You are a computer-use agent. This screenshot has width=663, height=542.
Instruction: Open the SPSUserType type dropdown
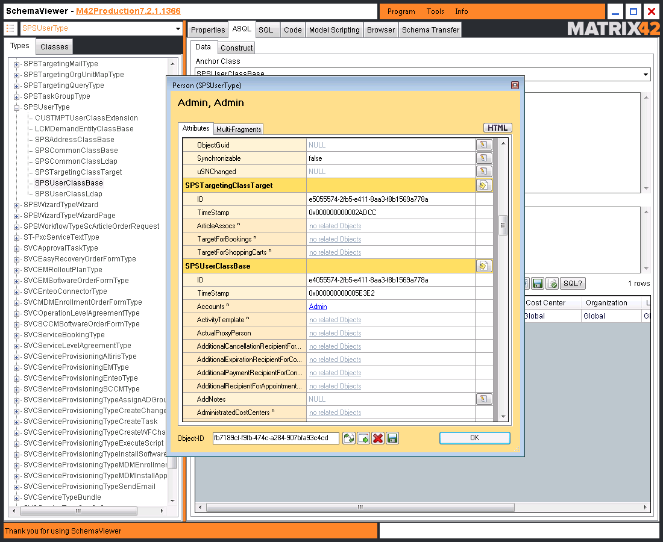[x=178, y=29]
